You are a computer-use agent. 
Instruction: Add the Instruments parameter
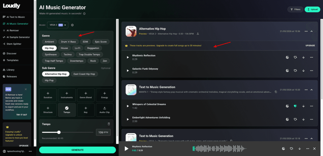[x=67, y=95]
